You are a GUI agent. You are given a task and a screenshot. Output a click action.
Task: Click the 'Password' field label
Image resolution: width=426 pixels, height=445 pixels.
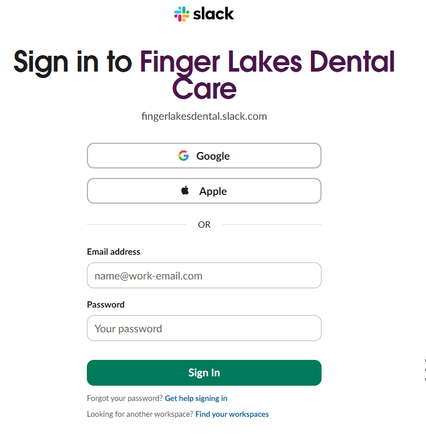point(106,305)
